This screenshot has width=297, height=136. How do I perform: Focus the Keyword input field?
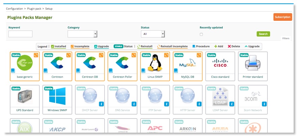coord(20,34)
